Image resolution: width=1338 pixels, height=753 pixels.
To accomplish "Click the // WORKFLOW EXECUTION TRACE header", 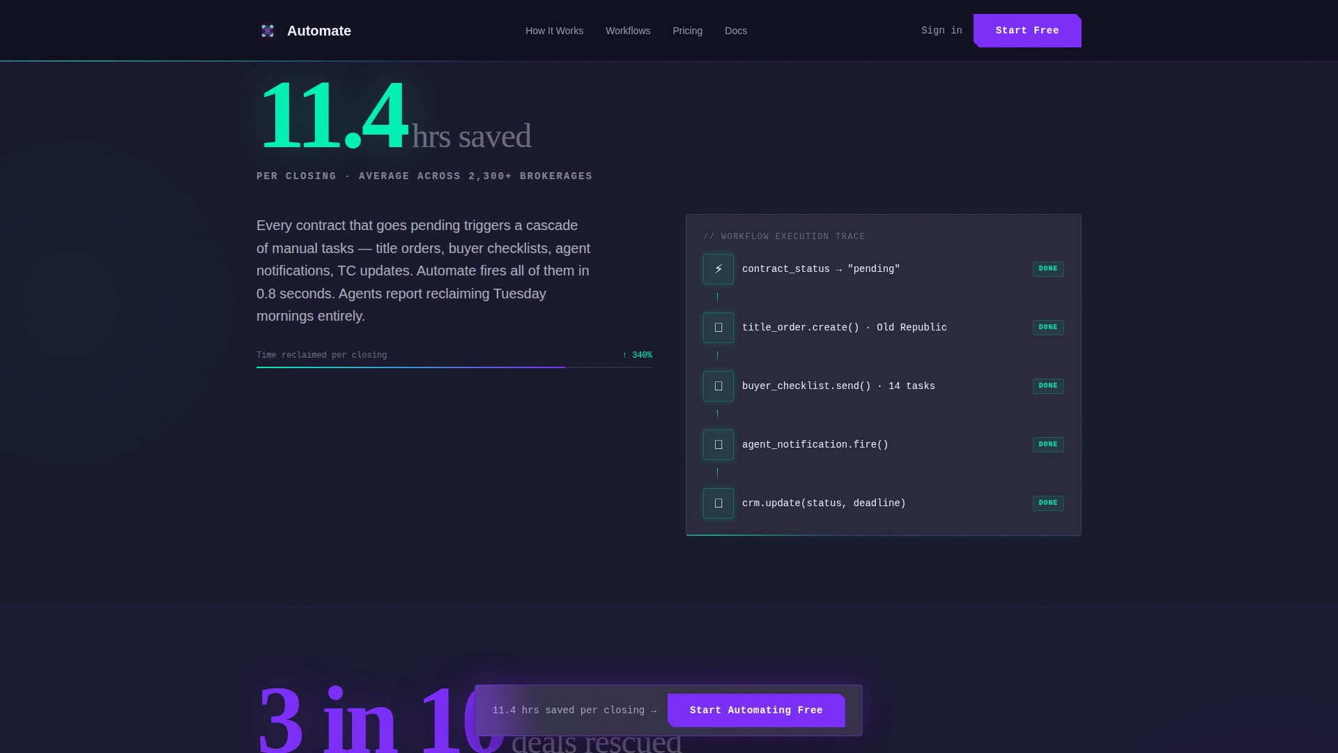I will tap(784, 237).
